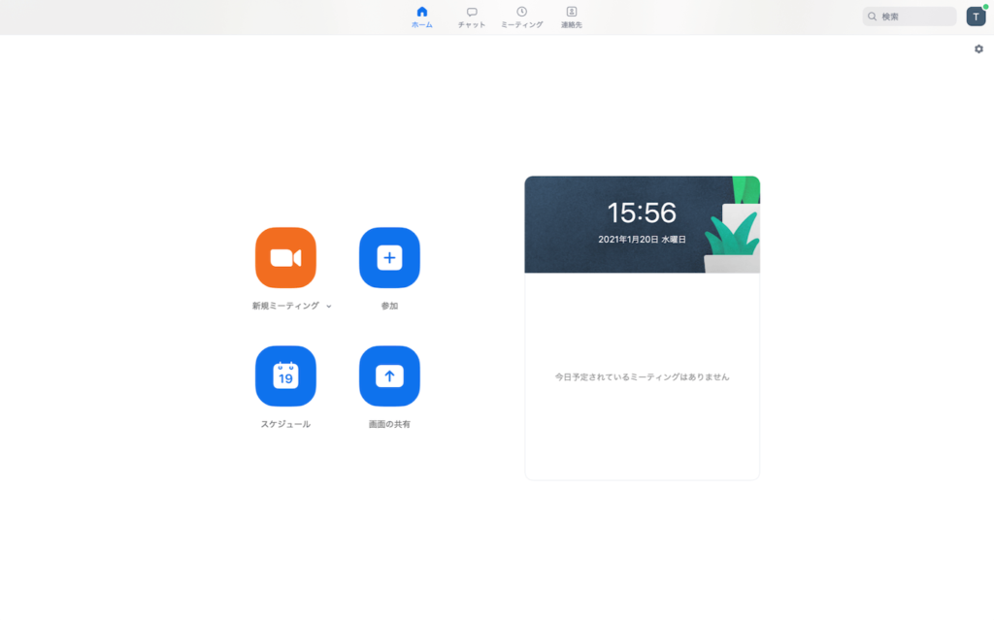Click the 画面の共有 upload arrow icon
This screenshot has width=994, height=620.
389,376
